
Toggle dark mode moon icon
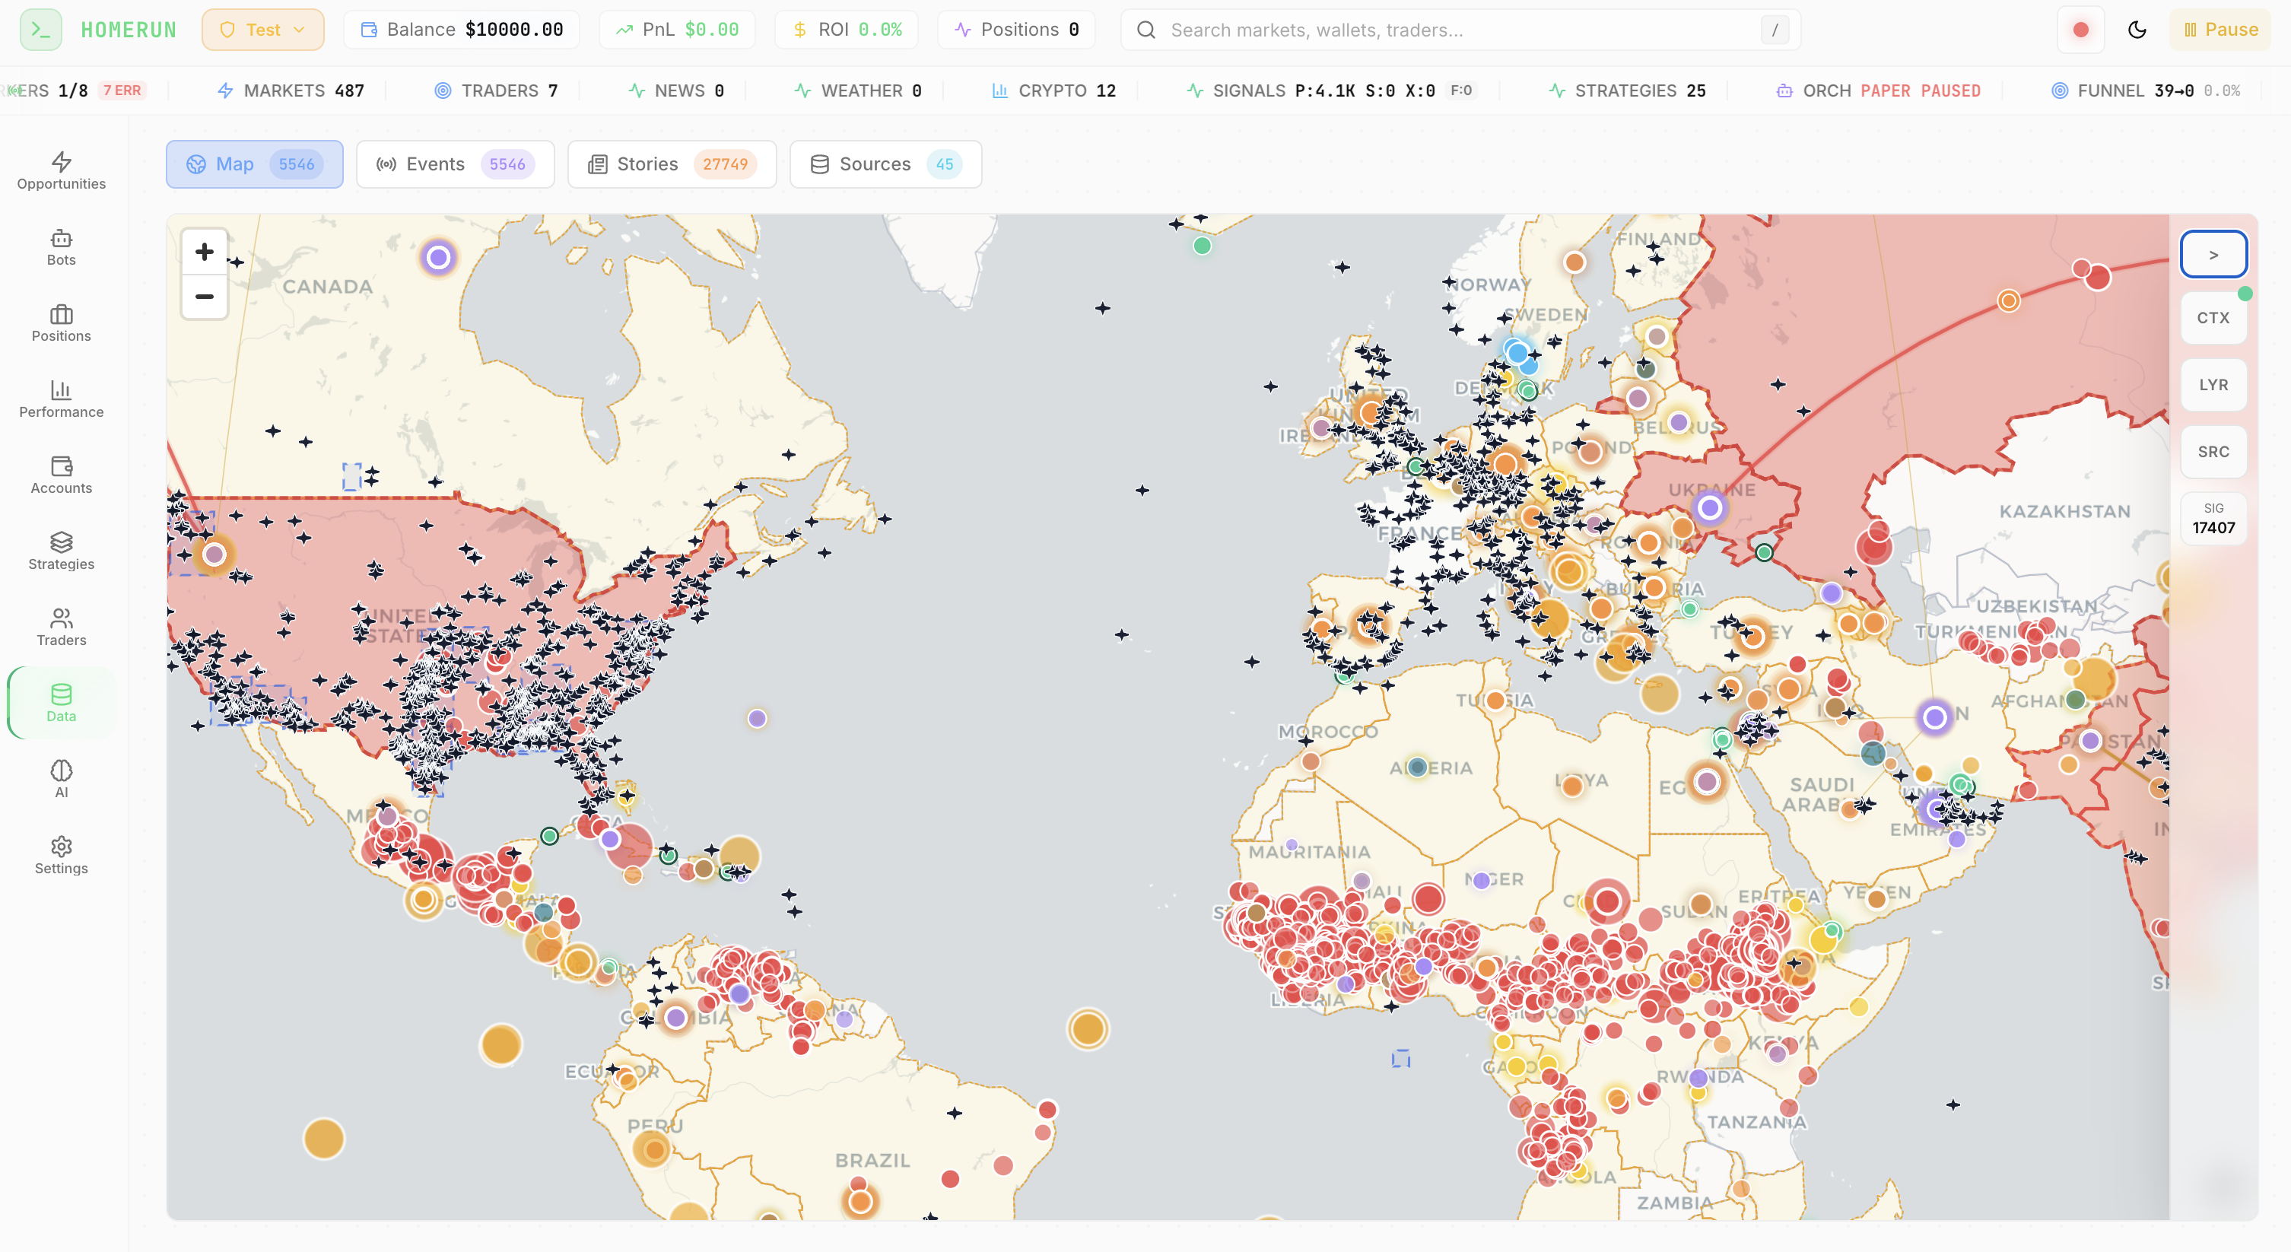[x=2137, y=30]
